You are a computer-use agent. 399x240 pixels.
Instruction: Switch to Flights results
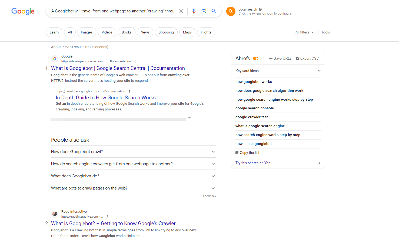click(x=206, y=32)
